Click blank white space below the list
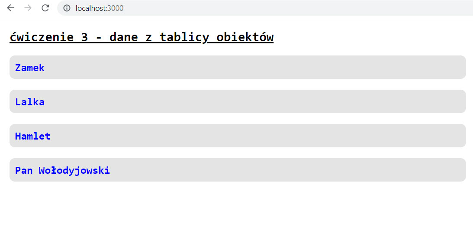 [236, 208]
